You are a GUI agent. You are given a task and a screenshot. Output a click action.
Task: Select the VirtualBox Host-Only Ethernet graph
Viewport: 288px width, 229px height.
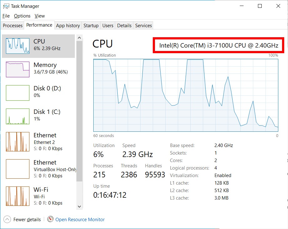(x=38, y=169)
